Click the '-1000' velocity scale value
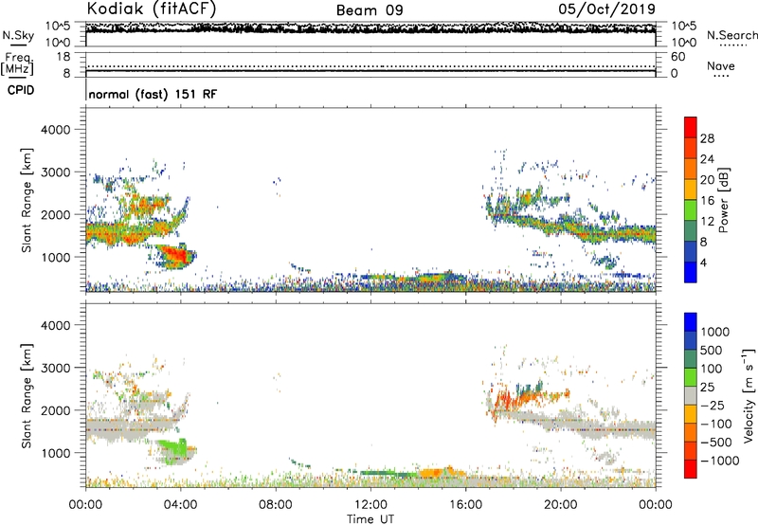 click(720, 461)
